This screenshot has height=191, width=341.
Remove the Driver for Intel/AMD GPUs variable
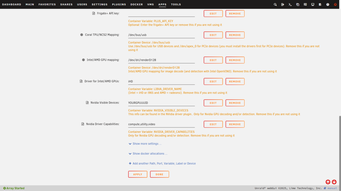235,82
